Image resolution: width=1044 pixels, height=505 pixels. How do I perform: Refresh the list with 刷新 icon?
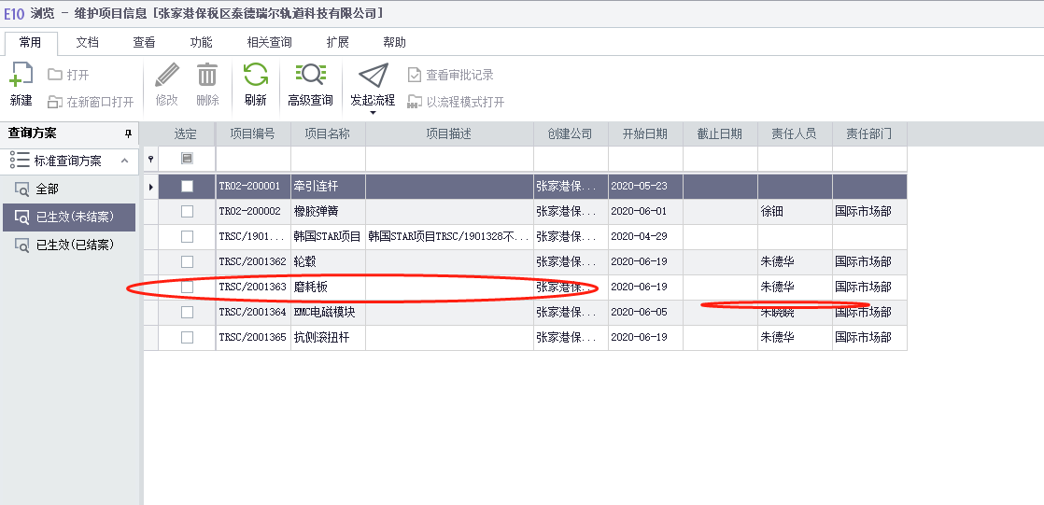256,76
